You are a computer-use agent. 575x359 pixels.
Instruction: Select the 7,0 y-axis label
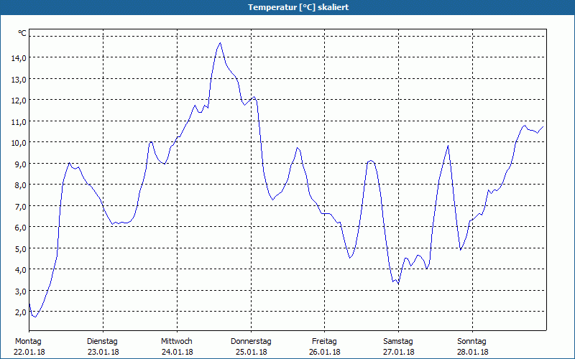click(x=19, y=206)
